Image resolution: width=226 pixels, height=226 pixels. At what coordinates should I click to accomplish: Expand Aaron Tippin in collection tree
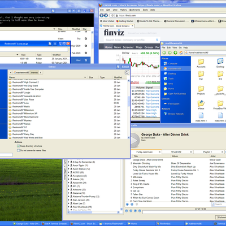tap(69, 166)
